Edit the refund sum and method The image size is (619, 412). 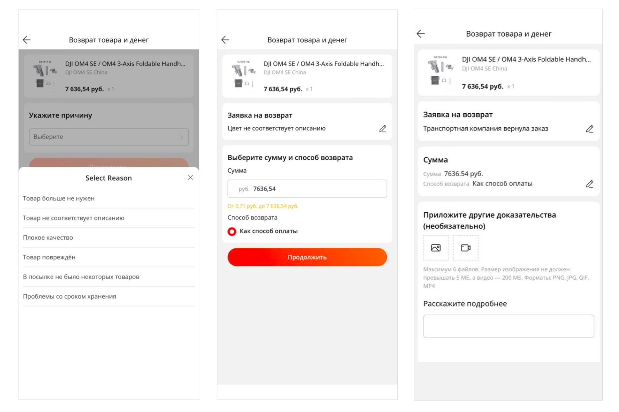click(x=589, y=184)
